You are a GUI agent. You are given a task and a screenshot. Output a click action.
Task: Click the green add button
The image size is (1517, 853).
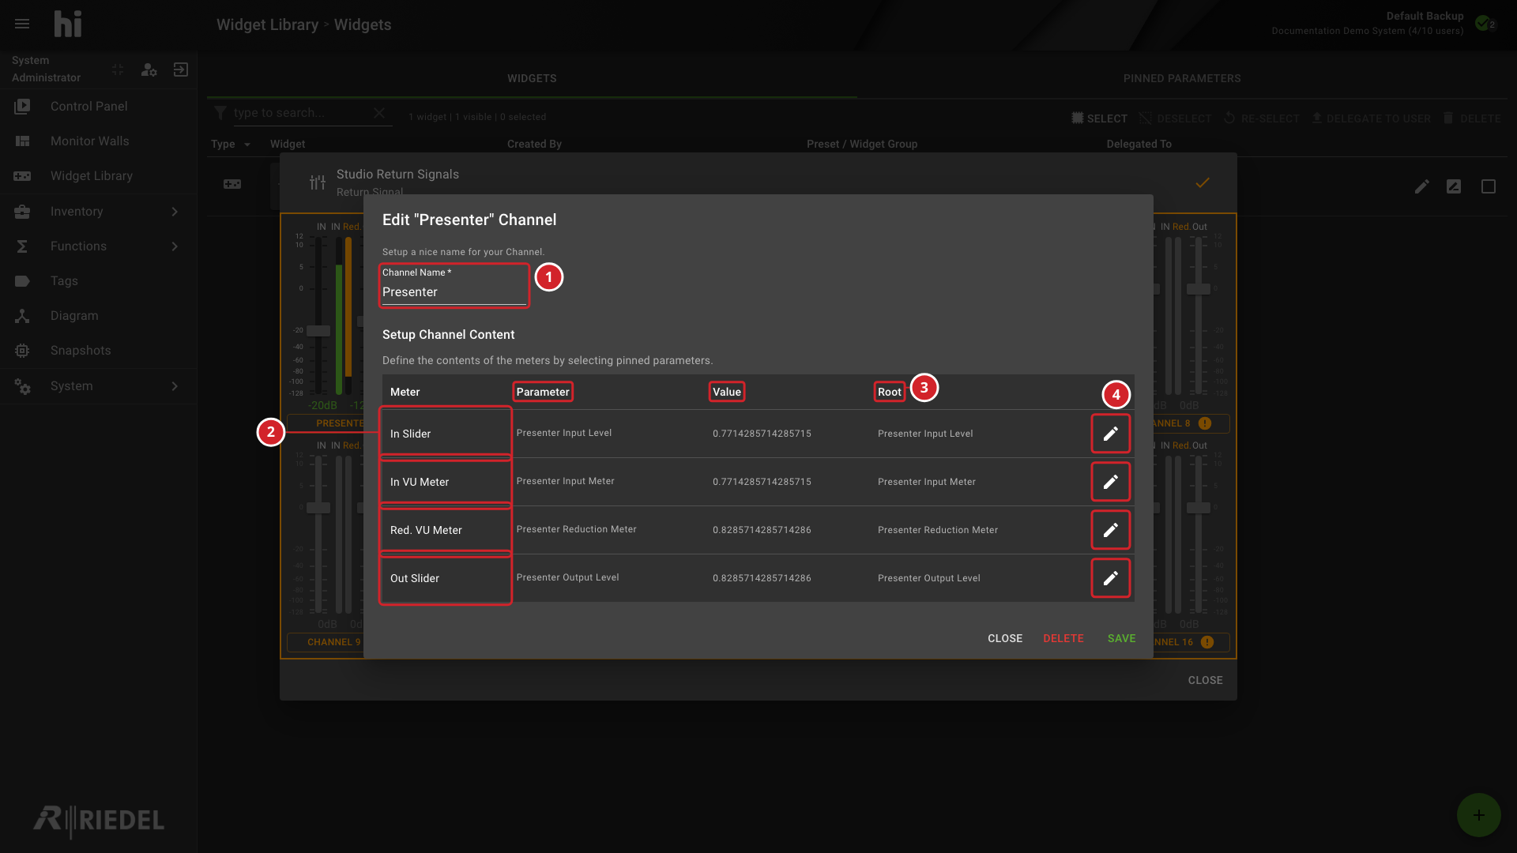point(1478,815)
